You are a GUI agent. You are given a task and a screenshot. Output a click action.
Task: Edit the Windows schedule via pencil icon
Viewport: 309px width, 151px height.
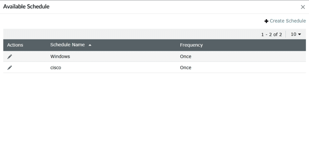click(10, 57)
